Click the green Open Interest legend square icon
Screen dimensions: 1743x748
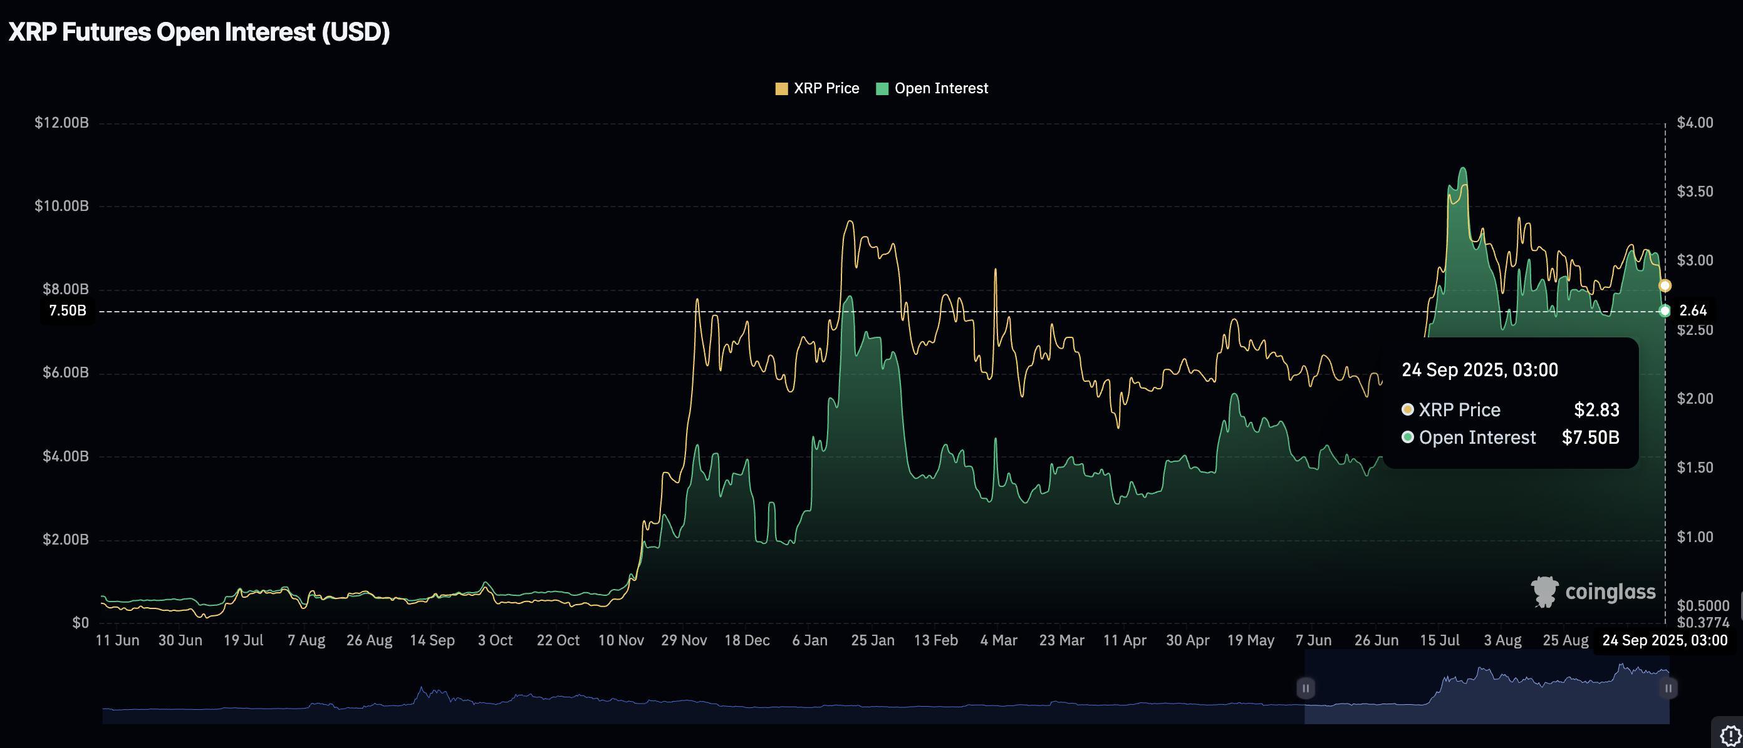pos(882,88)
